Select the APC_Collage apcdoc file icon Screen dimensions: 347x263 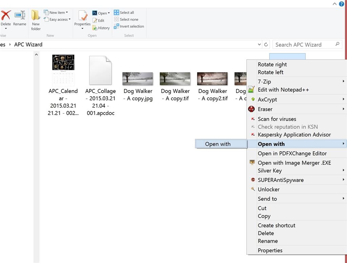(x=100, y=71)
